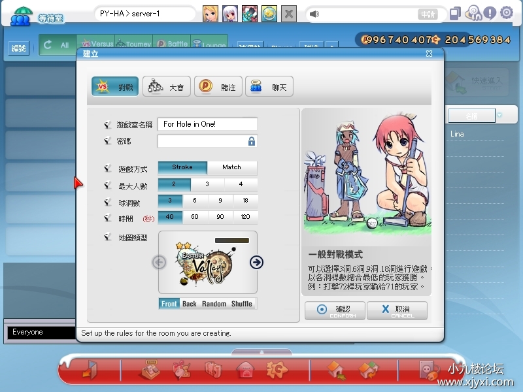This screenshot has height=392, width=523.
Task: Click the room name input field
Action: (x=207, y=124)
